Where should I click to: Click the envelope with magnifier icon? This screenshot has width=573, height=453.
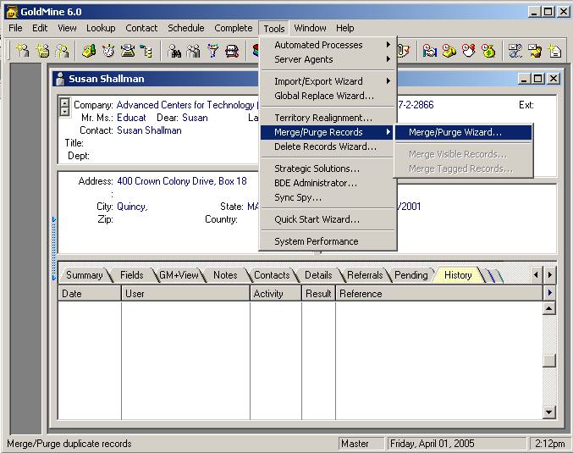515,51
